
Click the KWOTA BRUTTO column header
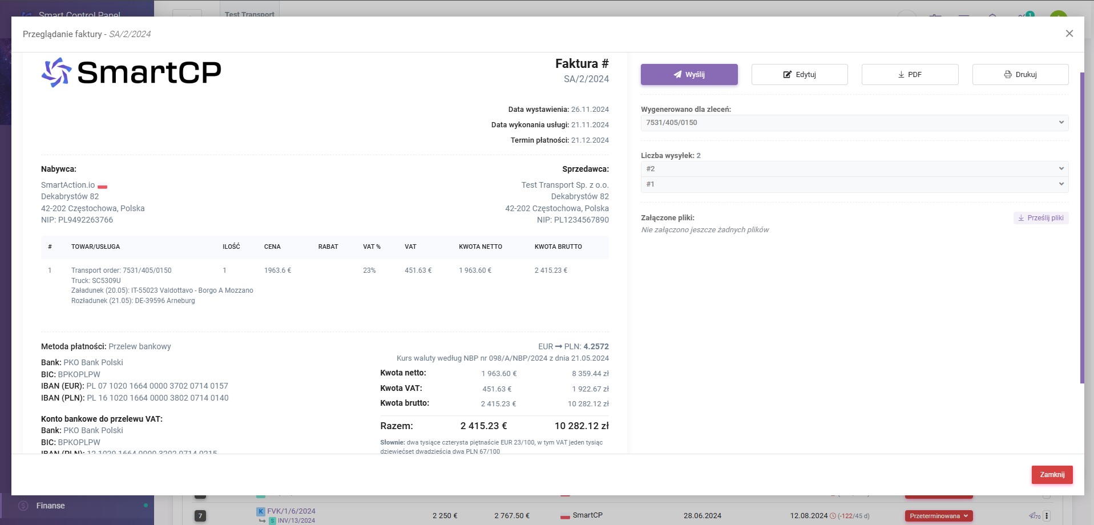tap(558, 247)
